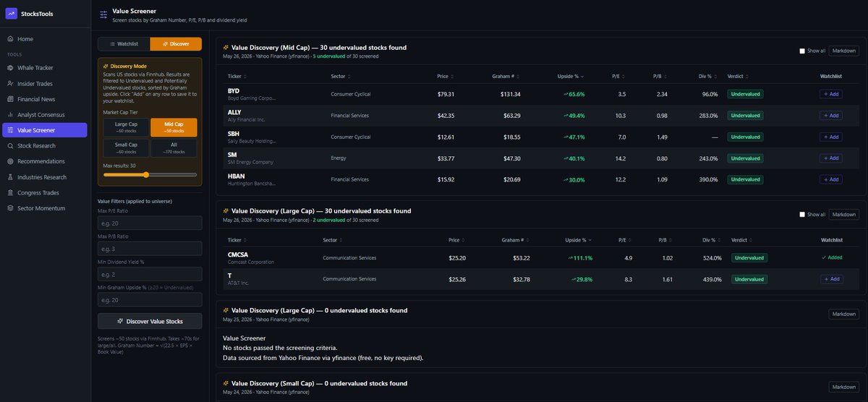Focus the Min Graham Upside field

pyautogui.click(x=150, y=299)
